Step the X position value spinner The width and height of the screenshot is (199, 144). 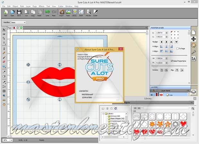167,33
